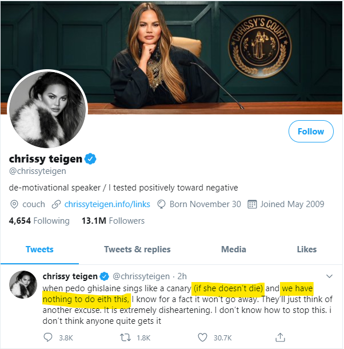Open the Tweets & replies tab
The height and width of the screenshot is (349, 344).
click(137, 249)
